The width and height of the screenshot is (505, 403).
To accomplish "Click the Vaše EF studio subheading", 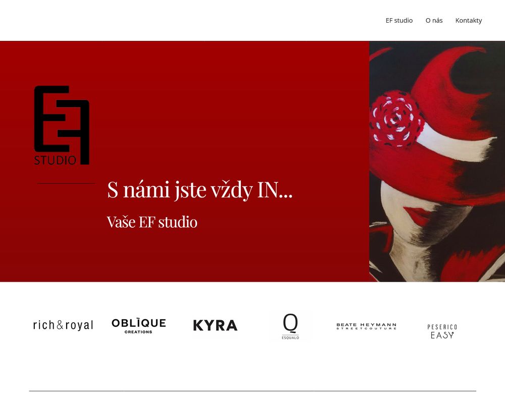I will [152, 222].
